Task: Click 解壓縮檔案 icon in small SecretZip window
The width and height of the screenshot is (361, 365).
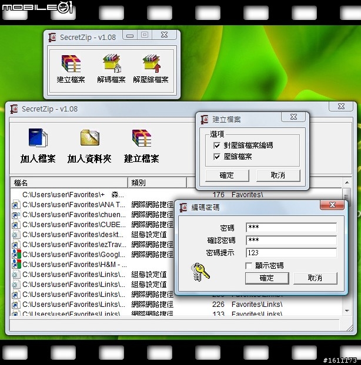Action: coord(151,63)
